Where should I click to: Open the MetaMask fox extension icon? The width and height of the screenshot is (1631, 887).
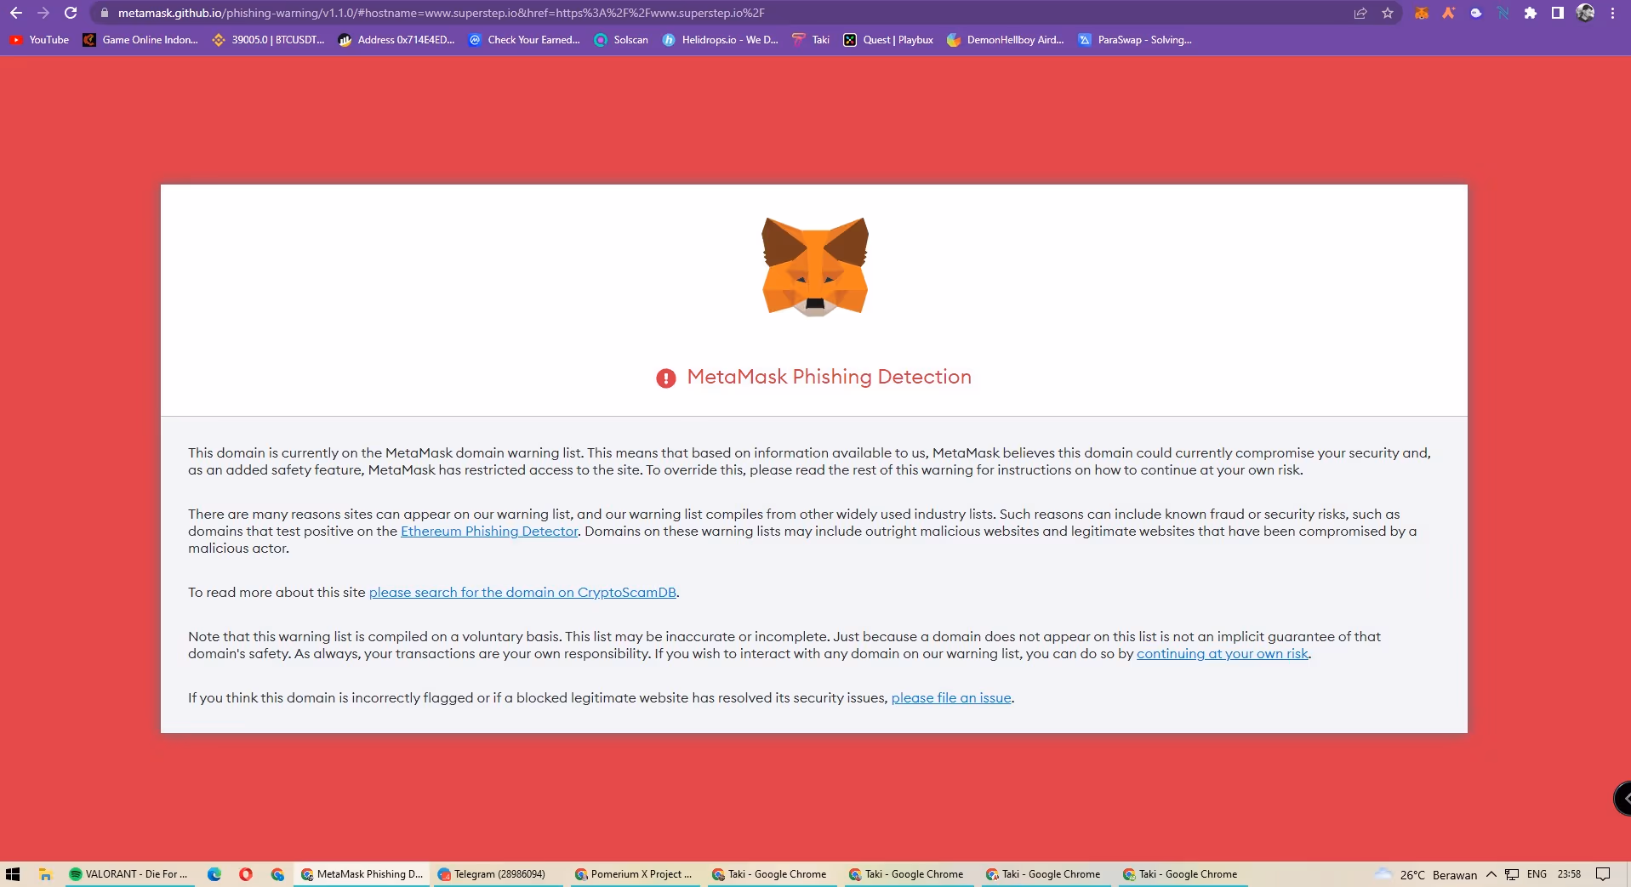[x=1421, y=13]
